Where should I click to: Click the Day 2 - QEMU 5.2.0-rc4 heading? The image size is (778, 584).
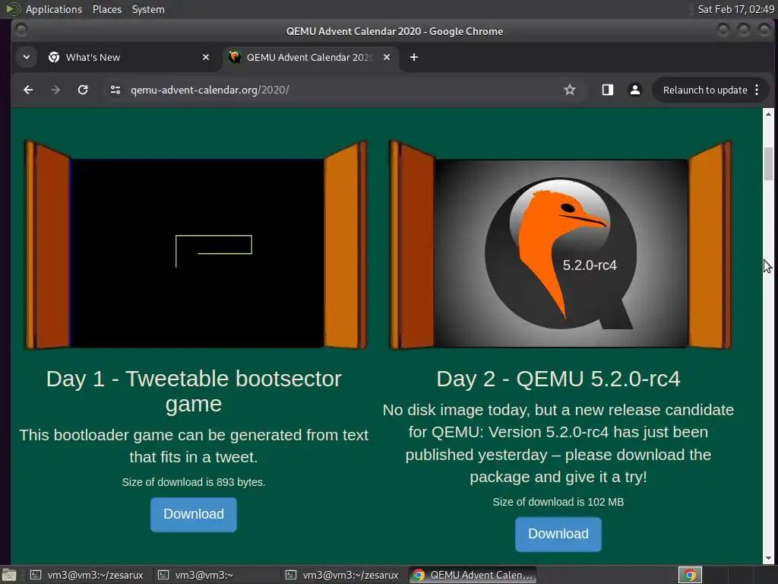(558, 379)
